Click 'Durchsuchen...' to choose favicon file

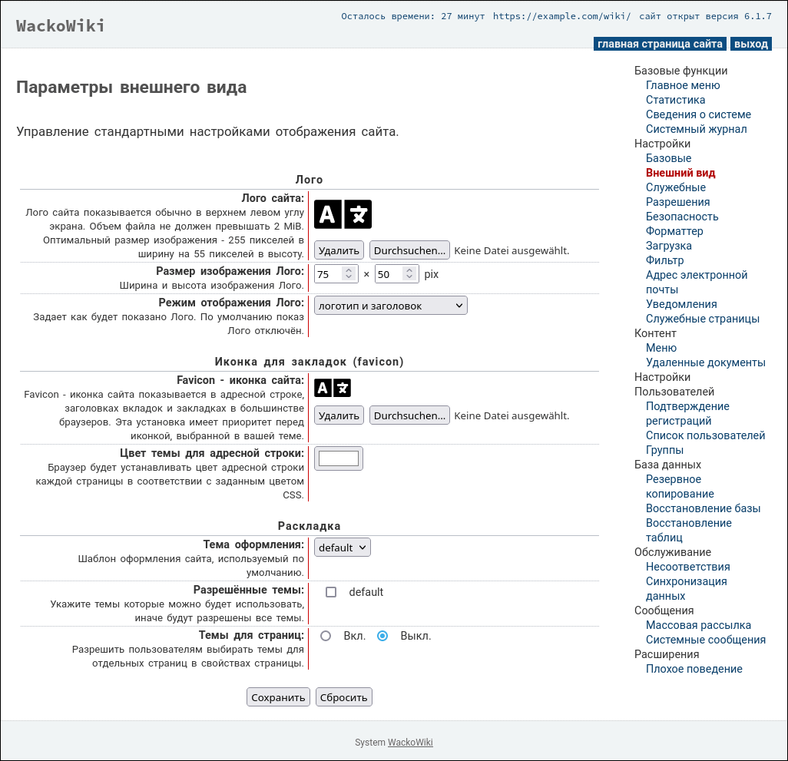pos(409,415)
